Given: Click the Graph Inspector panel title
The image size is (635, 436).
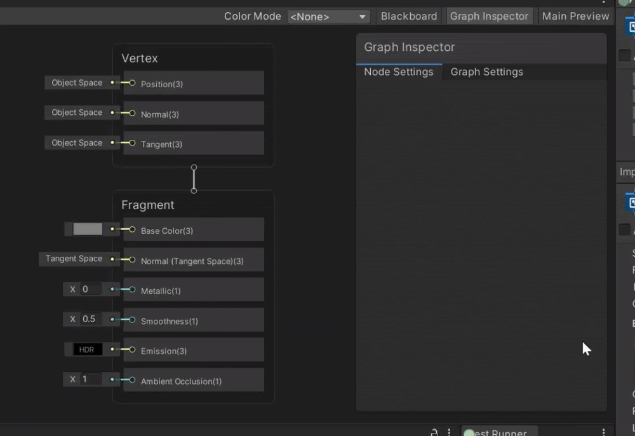Looking at the screenshot, I should pyautogui.click(x=409, y=47).
